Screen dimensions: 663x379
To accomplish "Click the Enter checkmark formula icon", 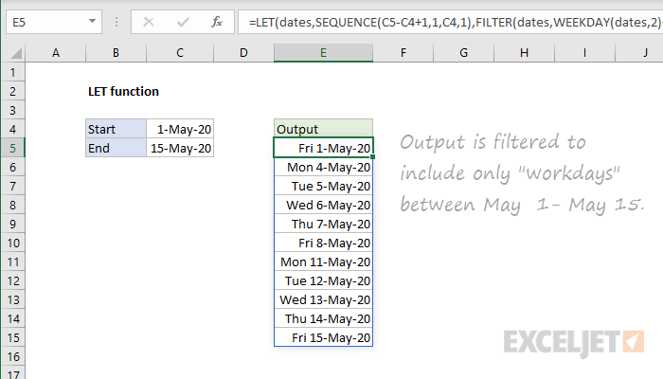I will pyautogui.click(x=183, y=22).
